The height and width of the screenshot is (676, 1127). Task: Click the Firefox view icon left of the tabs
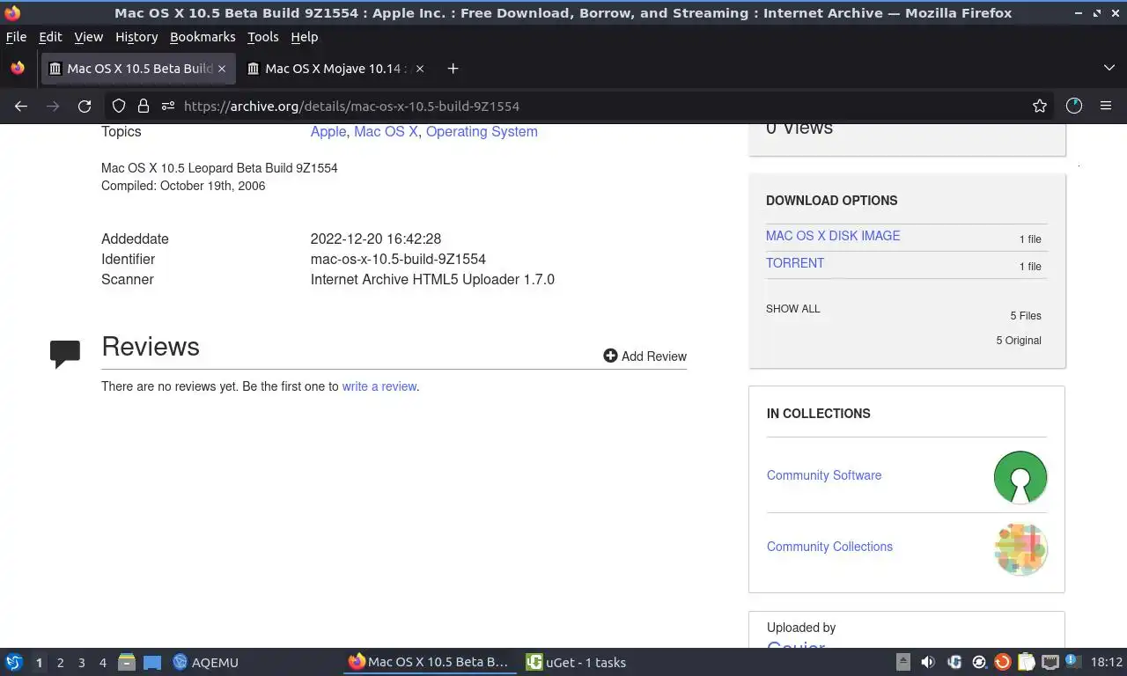[18, 68]
